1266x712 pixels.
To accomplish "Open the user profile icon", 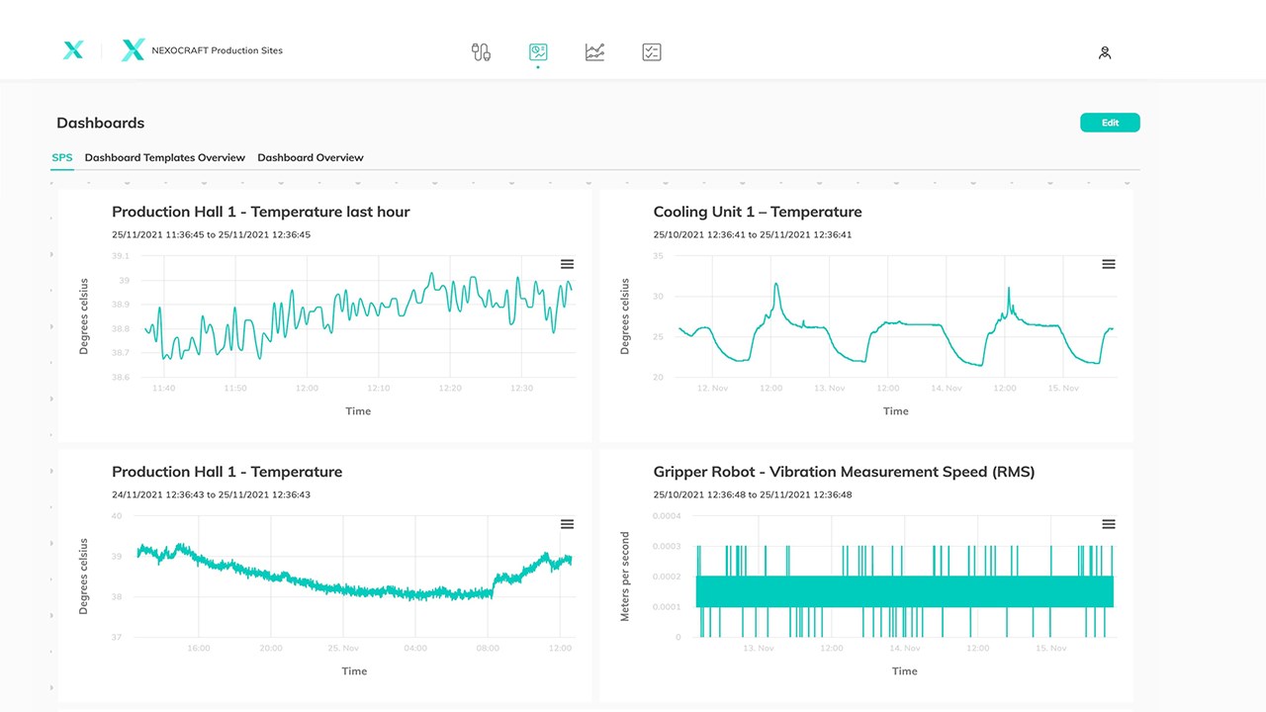I will click(x=1105, y=52).
